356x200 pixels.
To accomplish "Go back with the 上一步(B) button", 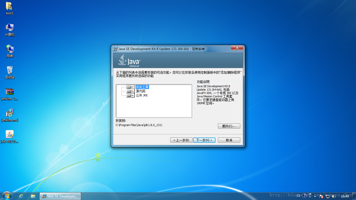I will pos(181,140).
